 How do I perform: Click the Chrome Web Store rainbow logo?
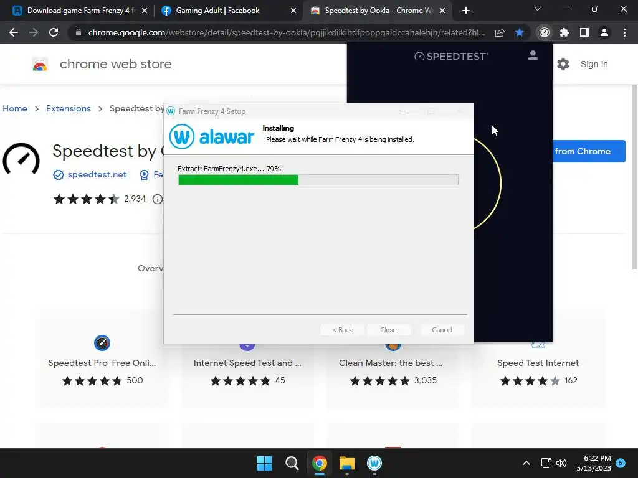(x=40, y=64)
